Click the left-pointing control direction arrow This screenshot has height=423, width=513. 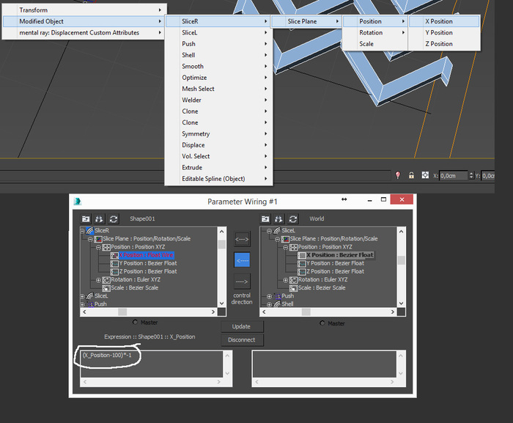pyautogui.click(x=242, y=260)
